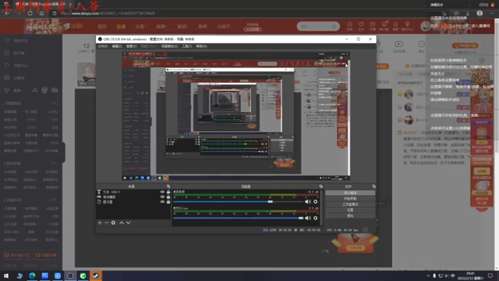Open the OBS 编辑(E) menu
Screen dimensions: 499x281
(117, 46)
